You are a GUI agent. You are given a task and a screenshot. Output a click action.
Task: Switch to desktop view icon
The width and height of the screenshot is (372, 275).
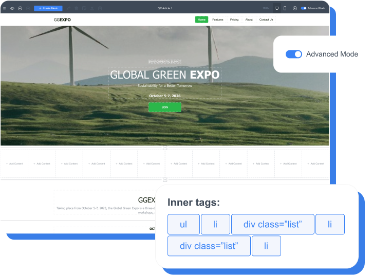pos(277,8)
